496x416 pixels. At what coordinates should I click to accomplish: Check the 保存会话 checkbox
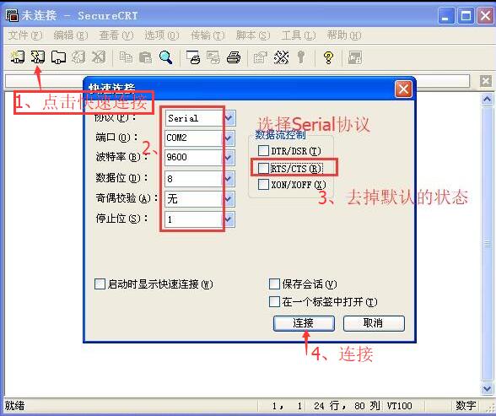[274, 284]
